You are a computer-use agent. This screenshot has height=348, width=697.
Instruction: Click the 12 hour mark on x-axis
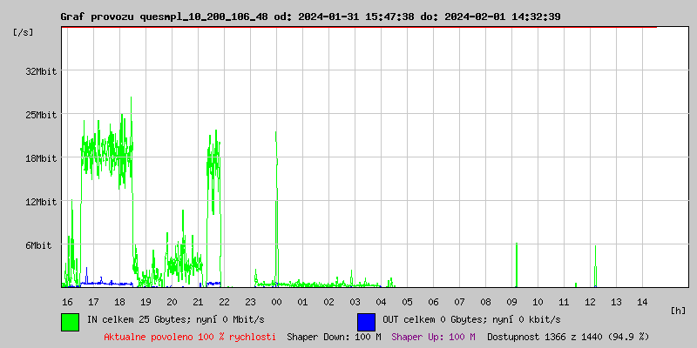pos(591,302)
